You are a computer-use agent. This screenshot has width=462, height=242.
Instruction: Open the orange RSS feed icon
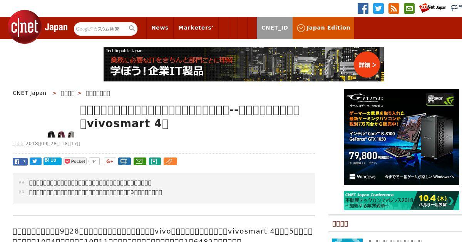point(394,8)
